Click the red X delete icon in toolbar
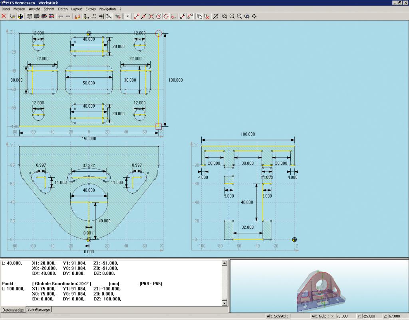The image size is (409, 320). click(4, 16)
